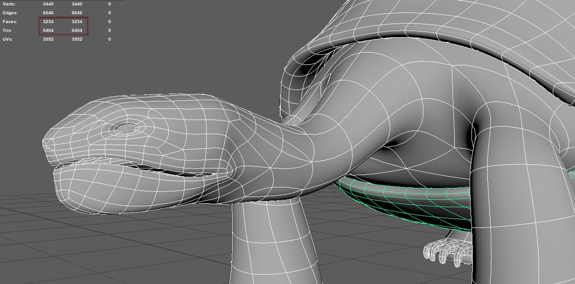Viewport: 575px width, 284px height.
Task: Click the 0 value in the Verts row
Action: point(110,4)
